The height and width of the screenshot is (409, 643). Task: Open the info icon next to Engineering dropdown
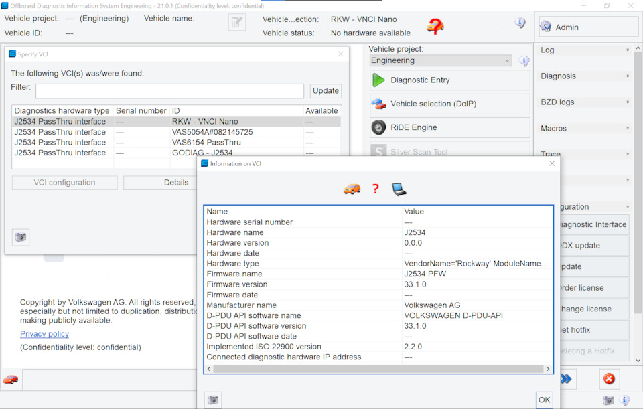524,61
